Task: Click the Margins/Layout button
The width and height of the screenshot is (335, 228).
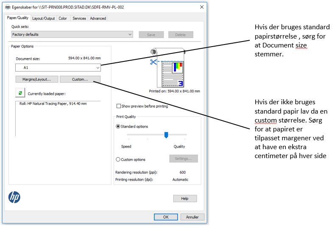Action: point(36,79)
